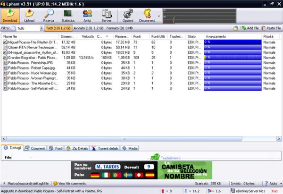
Task: Open the upload speed limit arrow in the status bar
Action: [167, 191]
